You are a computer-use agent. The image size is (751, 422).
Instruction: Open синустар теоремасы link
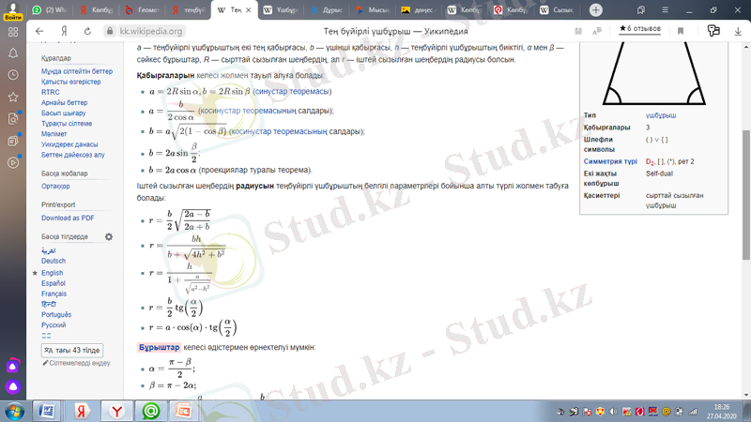tap(292, 91)
